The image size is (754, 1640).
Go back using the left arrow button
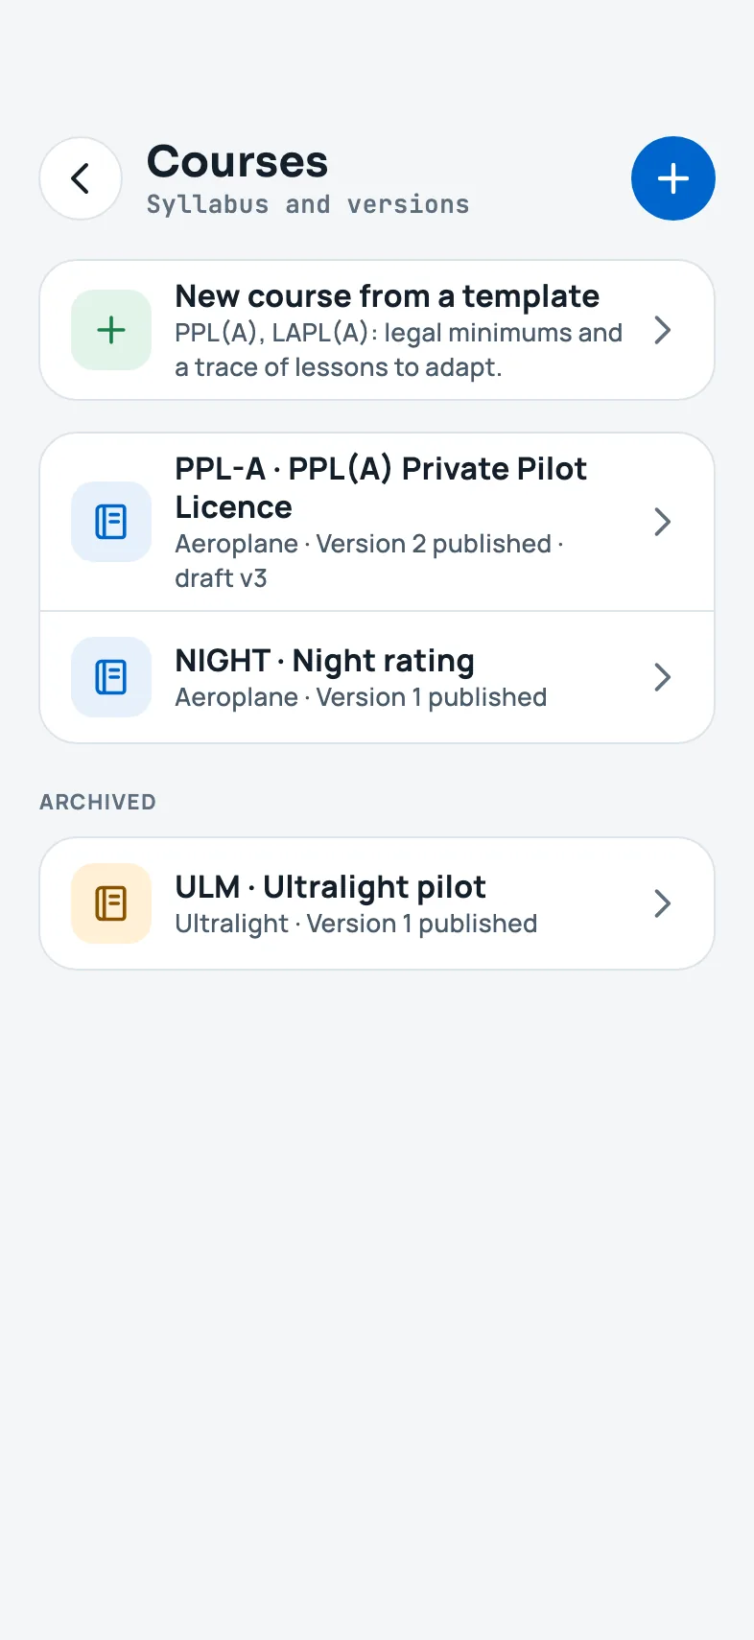click(x=81, y=178)
